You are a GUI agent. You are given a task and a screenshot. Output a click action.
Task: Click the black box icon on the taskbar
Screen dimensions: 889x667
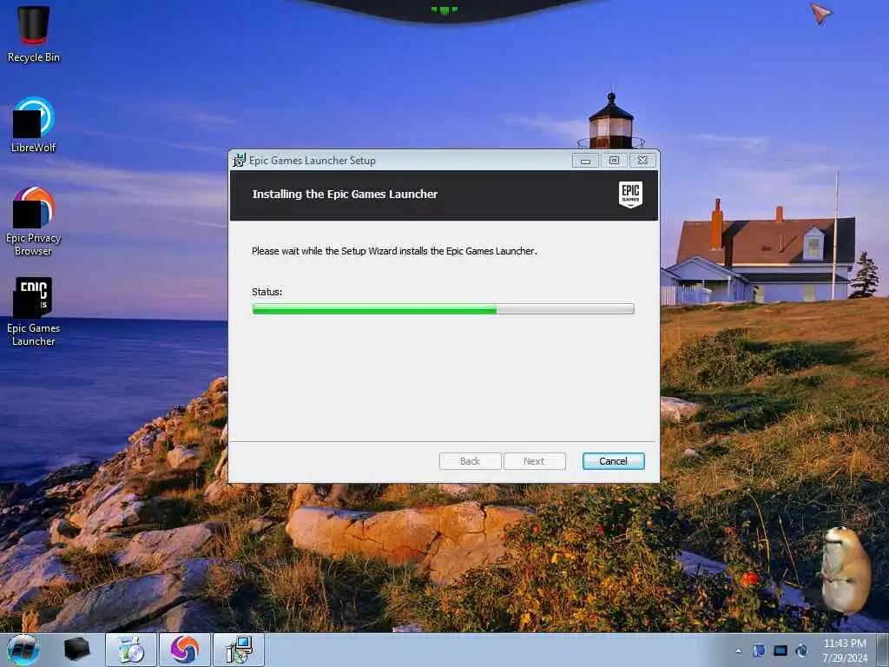76,650
